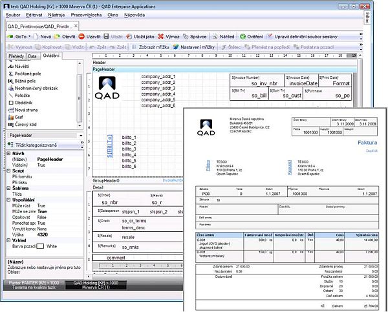Select the rotated $[BillTo] label
388x312 pixels.
(110, 146)
